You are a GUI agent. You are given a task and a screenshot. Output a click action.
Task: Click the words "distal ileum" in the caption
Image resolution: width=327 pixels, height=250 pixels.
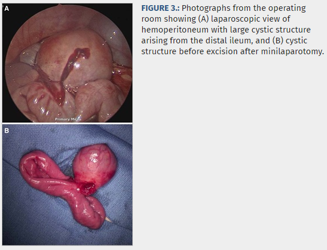[x=228, y=41]
